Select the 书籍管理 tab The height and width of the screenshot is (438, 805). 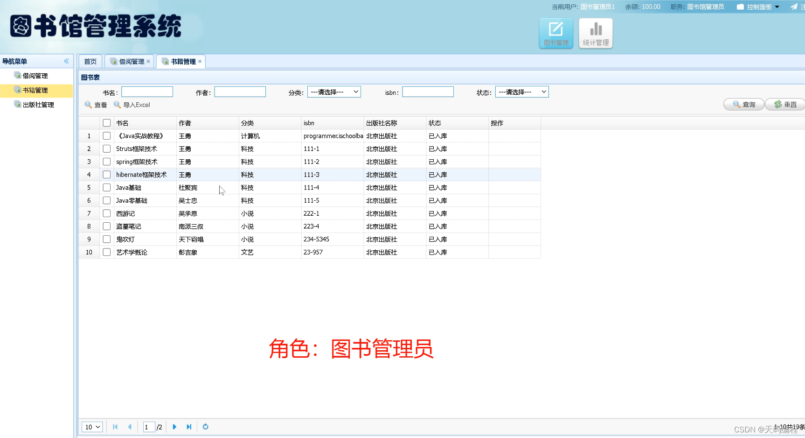click(x=181, y=62)
